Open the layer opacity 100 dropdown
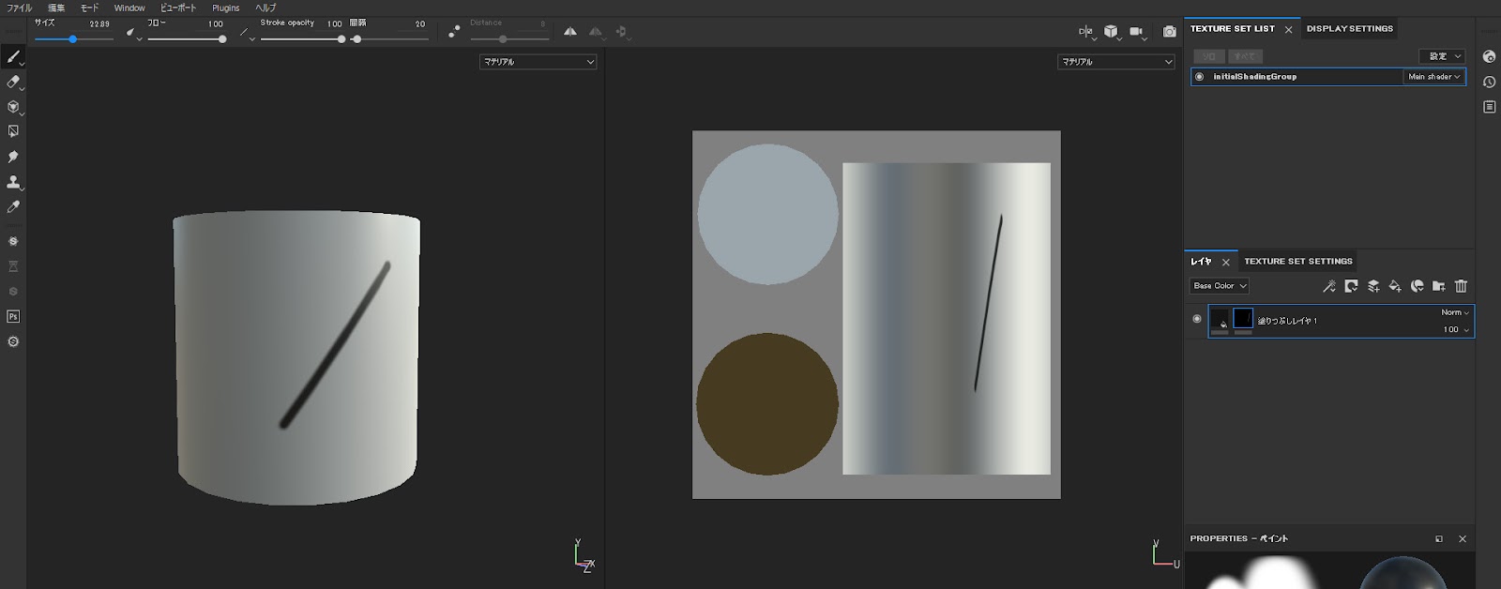Viewport: 1501px width, 589px height. click(x=1456, y=329)
